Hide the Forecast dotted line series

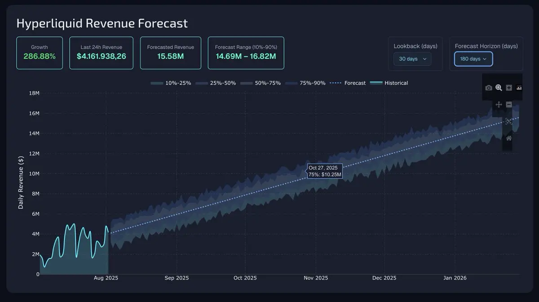348,83
